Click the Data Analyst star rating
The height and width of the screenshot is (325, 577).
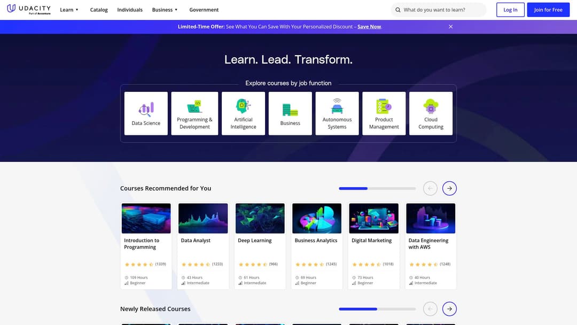196,264
